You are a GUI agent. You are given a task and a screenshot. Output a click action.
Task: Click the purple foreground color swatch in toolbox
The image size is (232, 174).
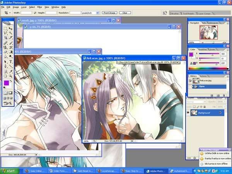[x=7, y=83]
